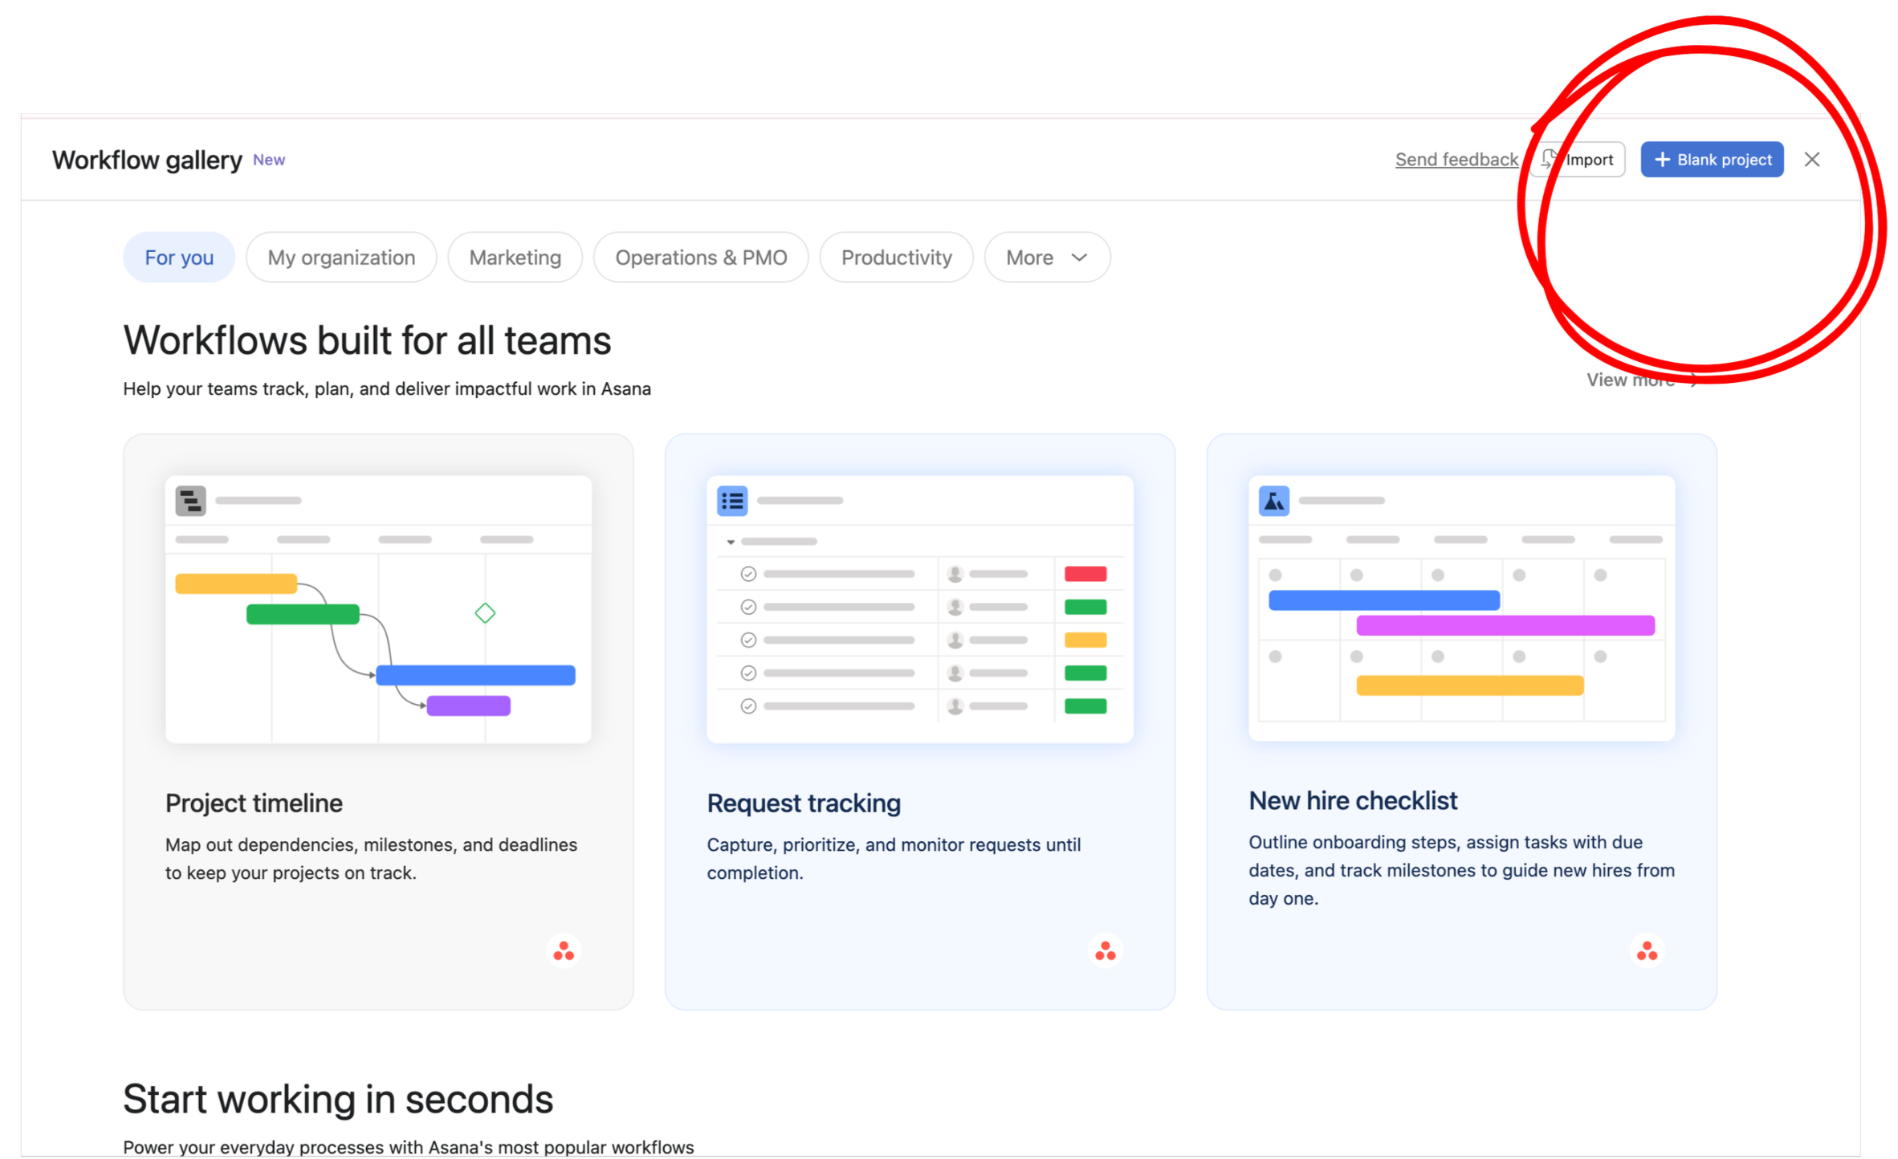Click Asana logo badge on New hire checklist card

point(1647,951)
